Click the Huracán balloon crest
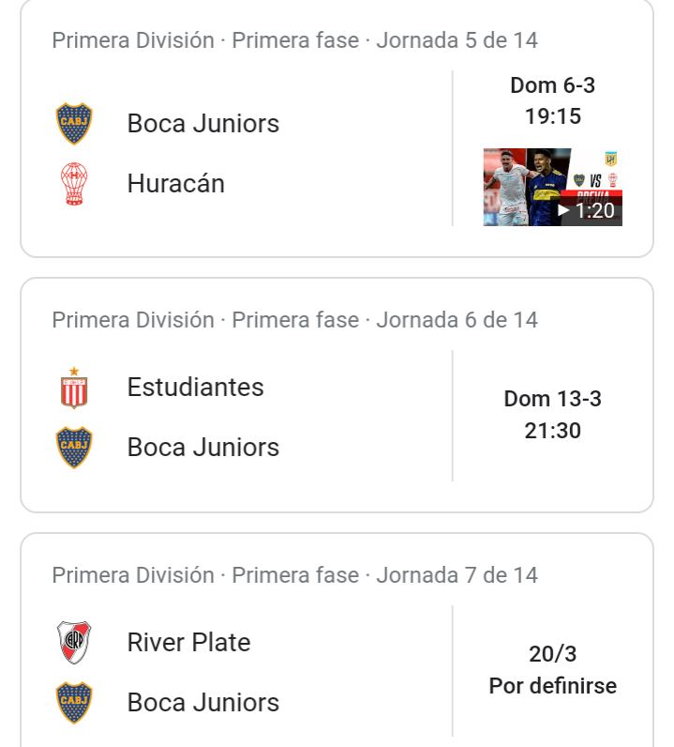The image size is (674, 747). [x=74, y=183]
